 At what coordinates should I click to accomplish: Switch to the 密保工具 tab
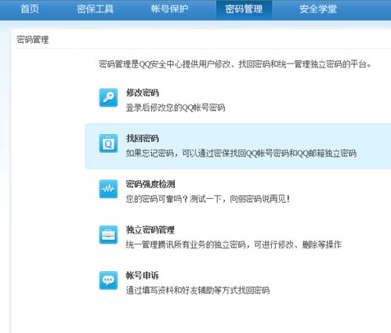pyautogui.click(x=95, y=9)
